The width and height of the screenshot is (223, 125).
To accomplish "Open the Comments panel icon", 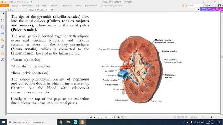I will pyautogui.click(x=2, y=40).
